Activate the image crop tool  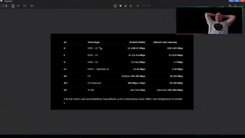pos(138,6)
